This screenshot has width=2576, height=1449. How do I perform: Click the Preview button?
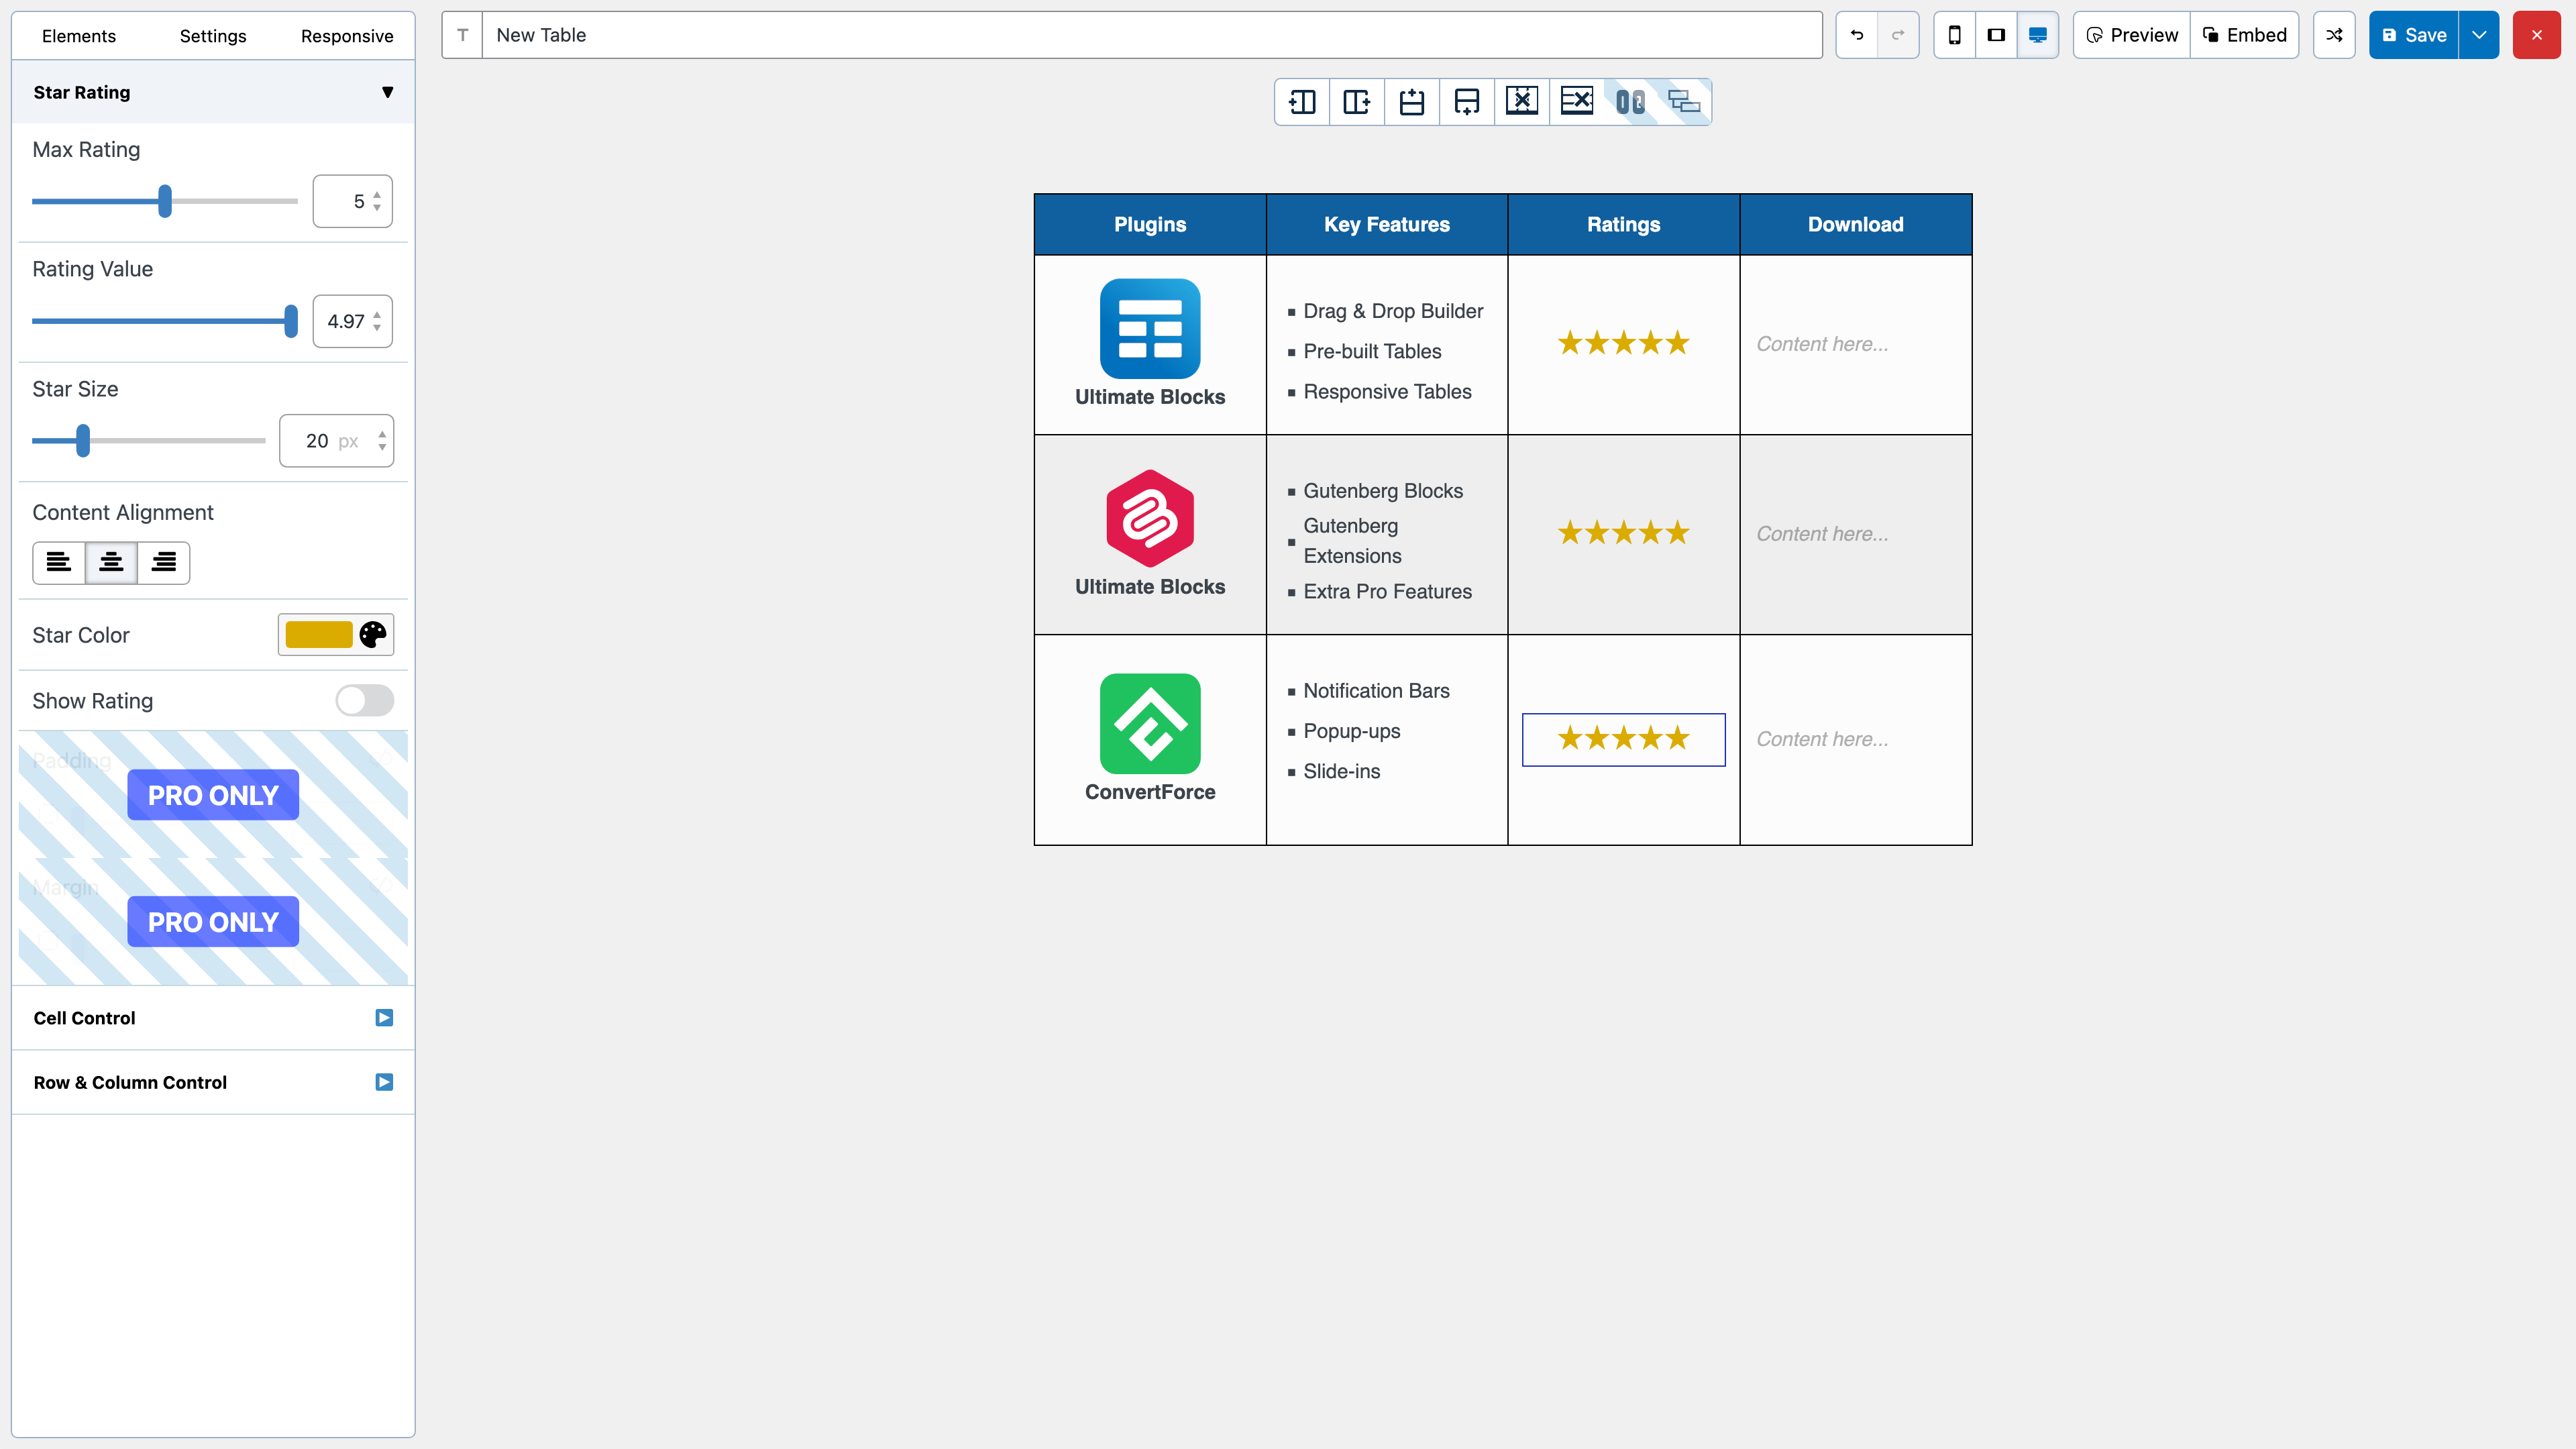[x=2131, y=35]
